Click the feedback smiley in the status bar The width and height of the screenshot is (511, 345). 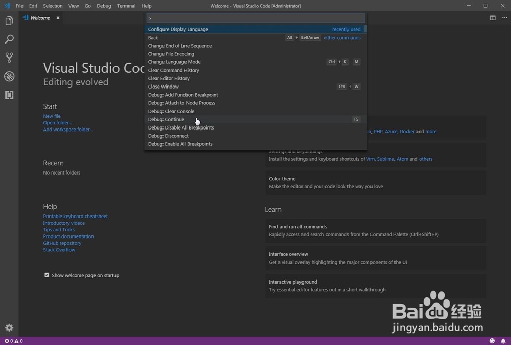point(492,341)
